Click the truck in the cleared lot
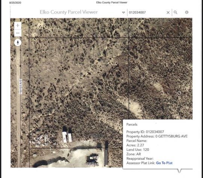The width and height of the screenshot is (203, 178). 92,159
